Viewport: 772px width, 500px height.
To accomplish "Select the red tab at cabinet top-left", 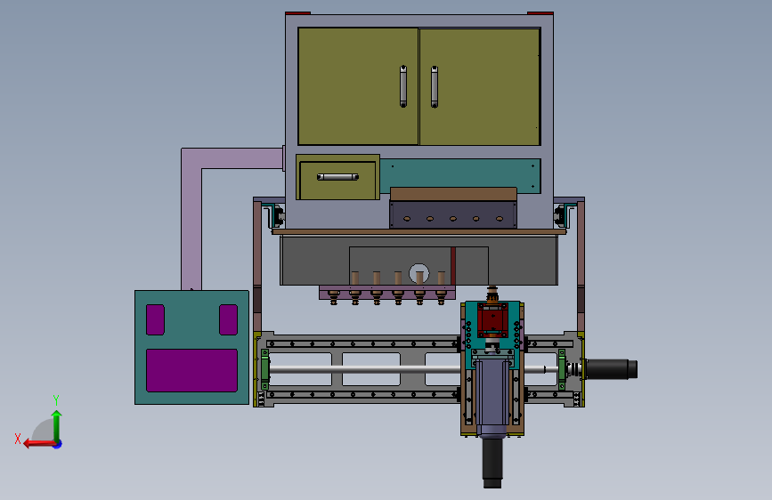I will [298, 12].
